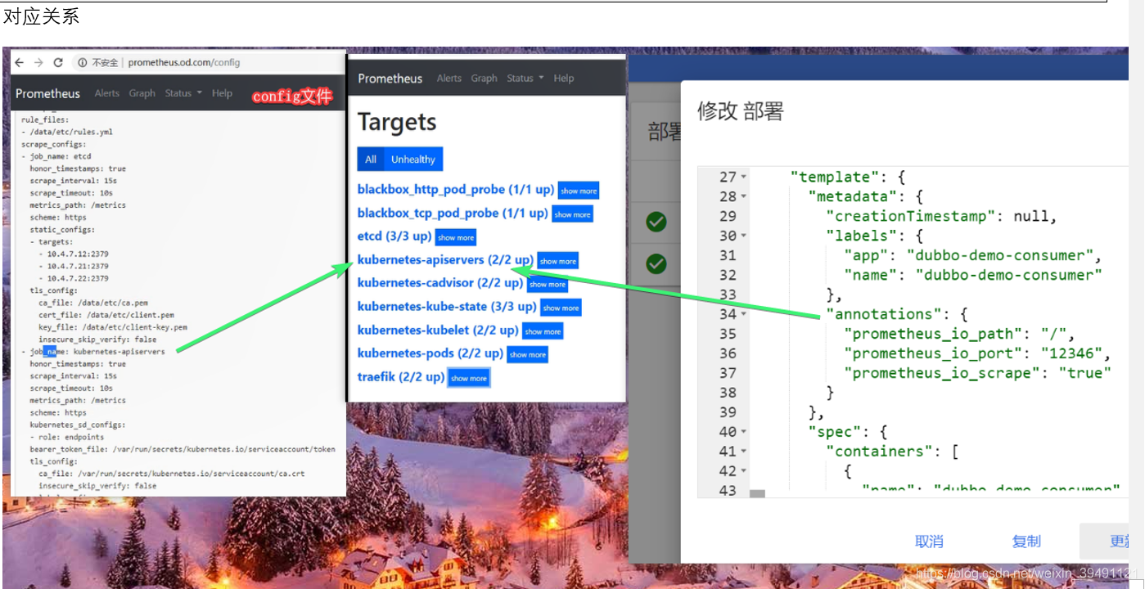Viewport: 1145px width, 589px height.
Task: Click the Targets page heading
Action: 397,123
